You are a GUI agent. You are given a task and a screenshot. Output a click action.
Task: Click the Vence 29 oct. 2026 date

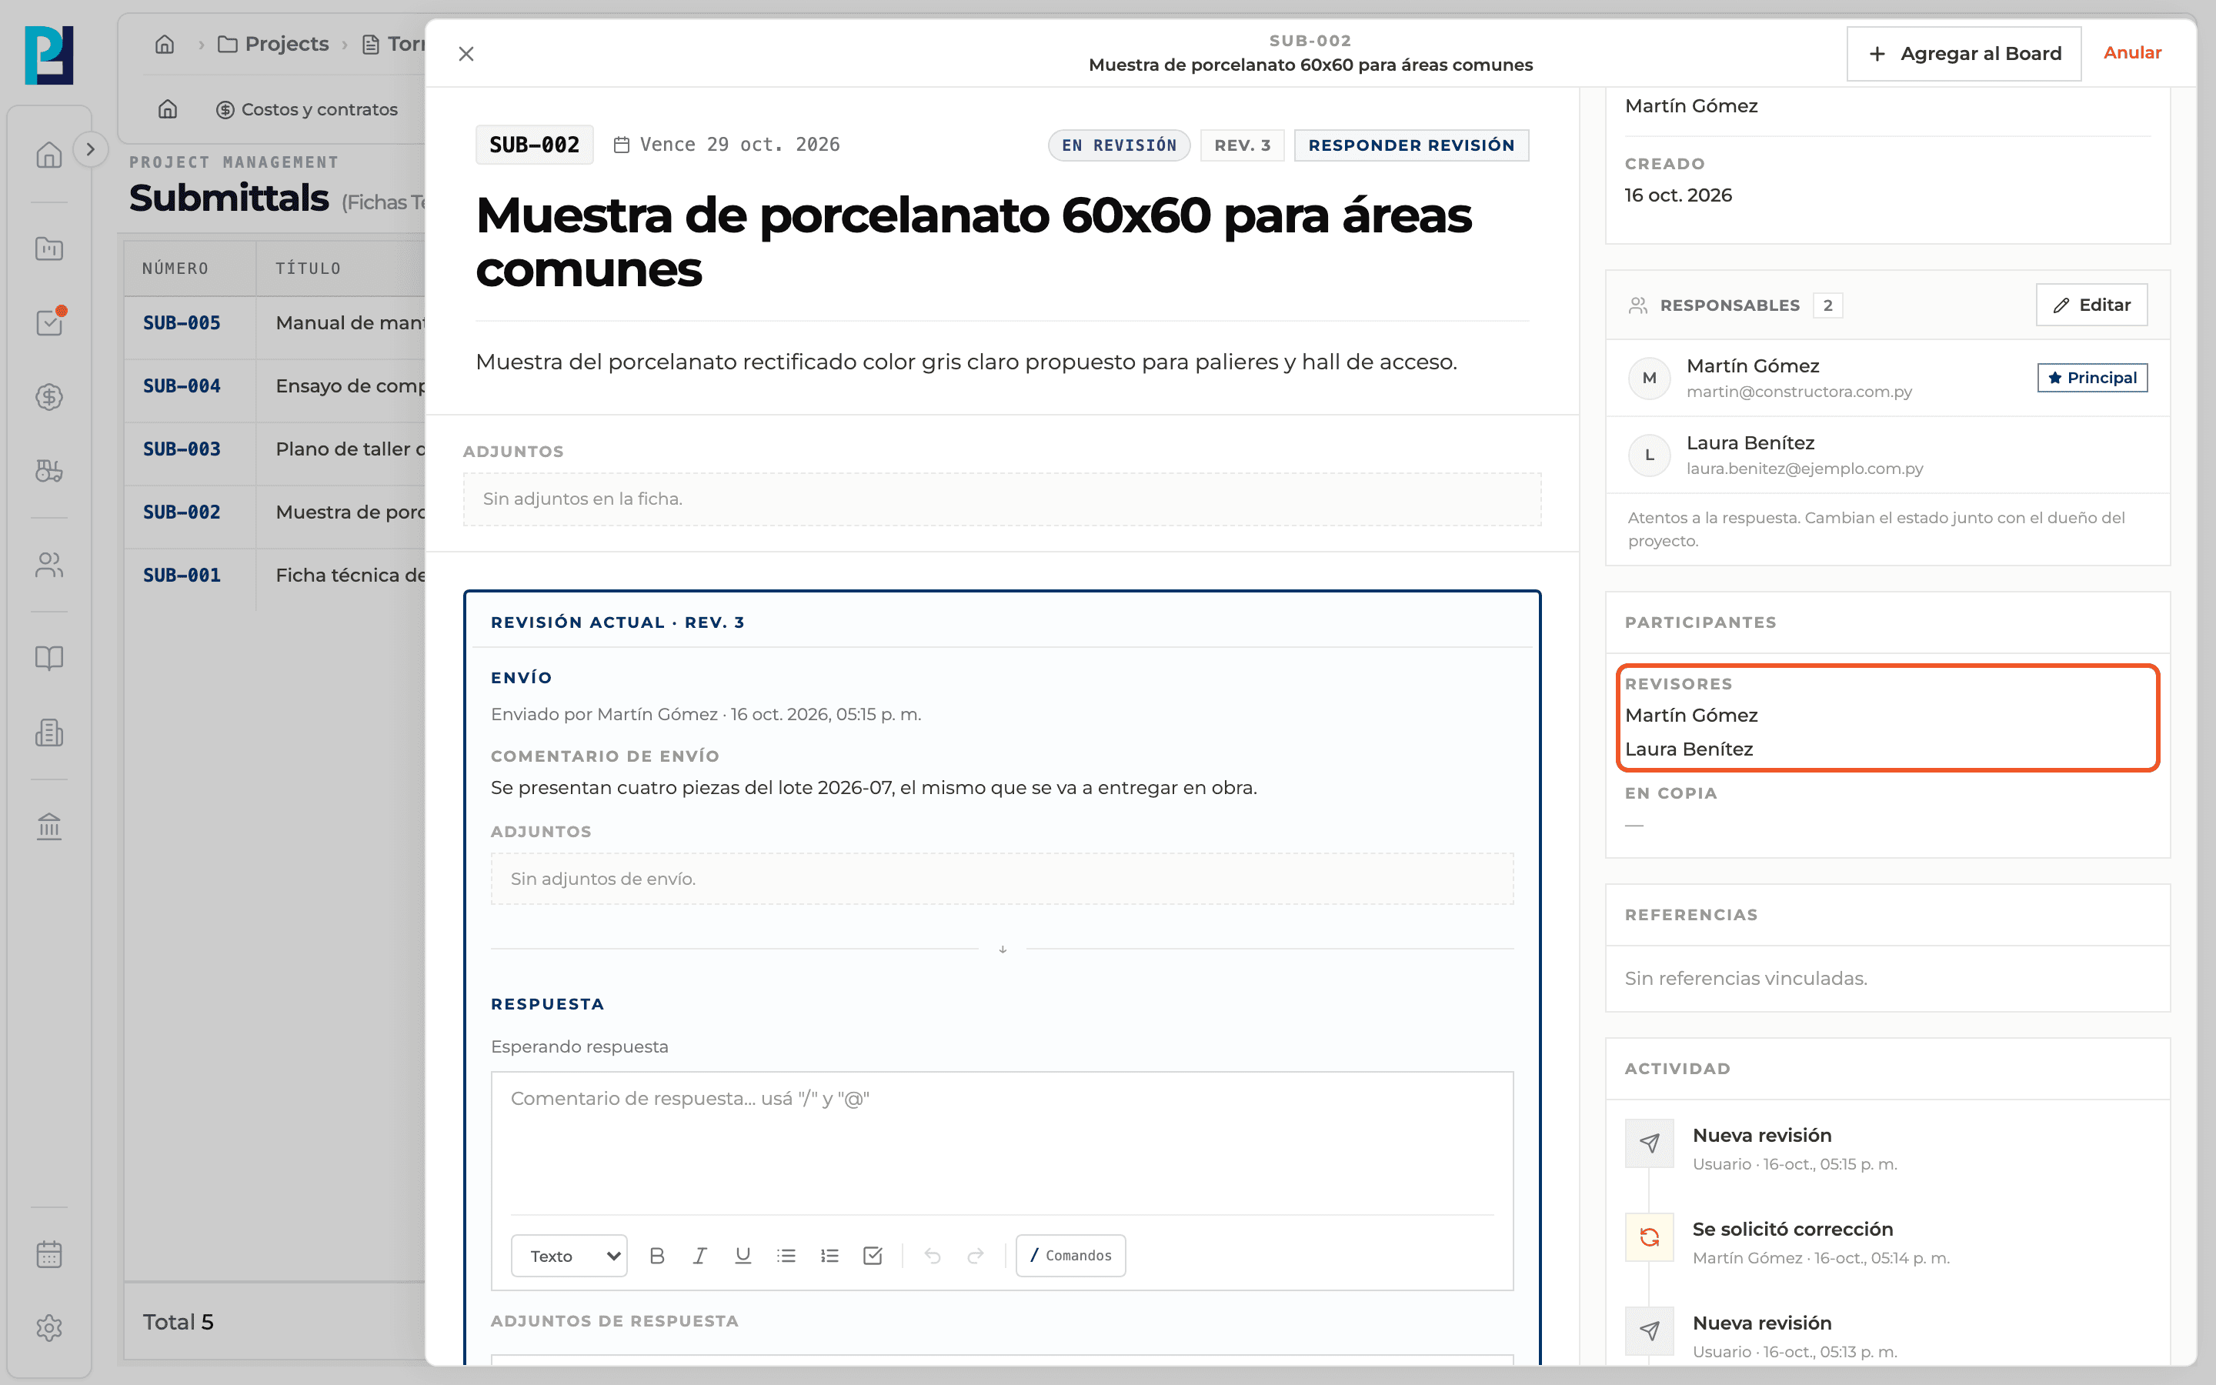coord(727,145)
